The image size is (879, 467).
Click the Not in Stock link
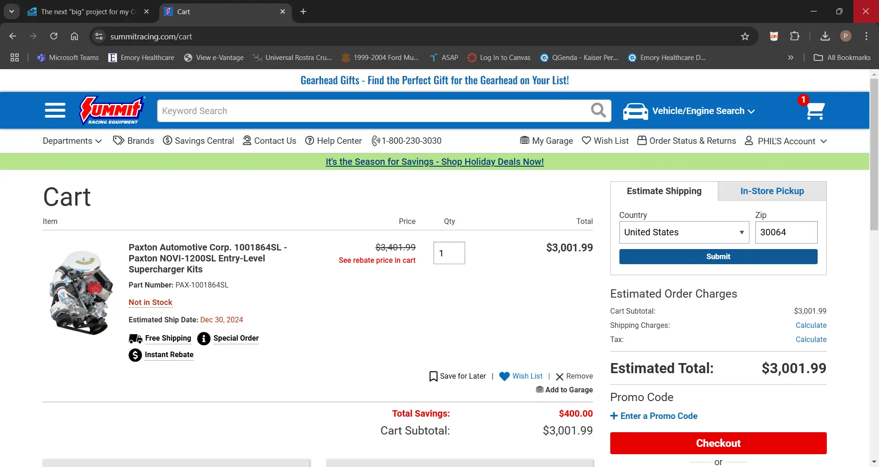[x=150, y=303]
